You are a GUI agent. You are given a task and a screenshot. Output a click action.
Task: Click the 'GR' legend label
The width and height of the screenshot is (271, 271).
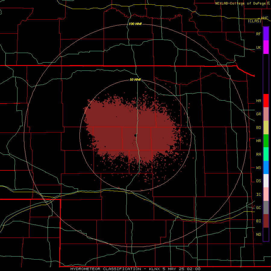pyautogui.click(x=258, y=114)
